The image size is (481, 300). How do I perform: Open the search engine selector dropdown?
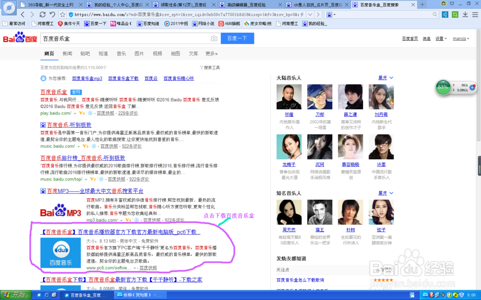point(330,14)
